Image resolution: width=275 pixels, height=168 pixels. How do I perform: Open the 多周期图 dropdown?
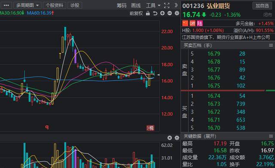(x=27, y=5)
